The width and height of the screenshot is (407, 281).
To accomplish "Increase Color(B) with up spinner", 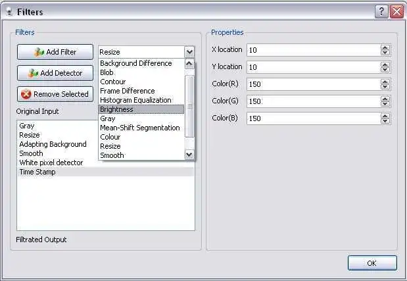I will [385, 116].
